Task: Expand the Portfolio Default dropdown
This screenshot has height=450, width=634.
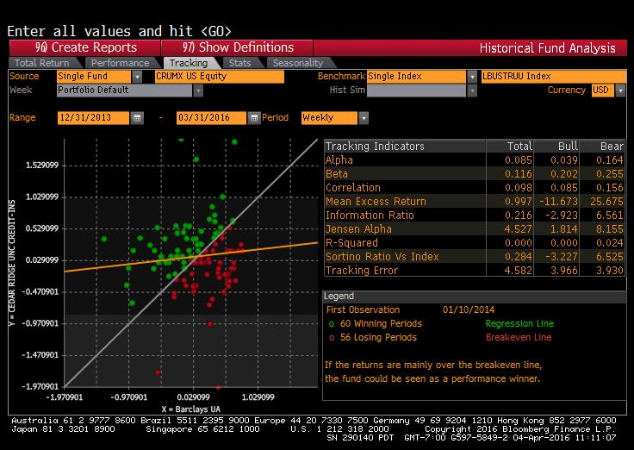Action: click(x=198, y=91)
